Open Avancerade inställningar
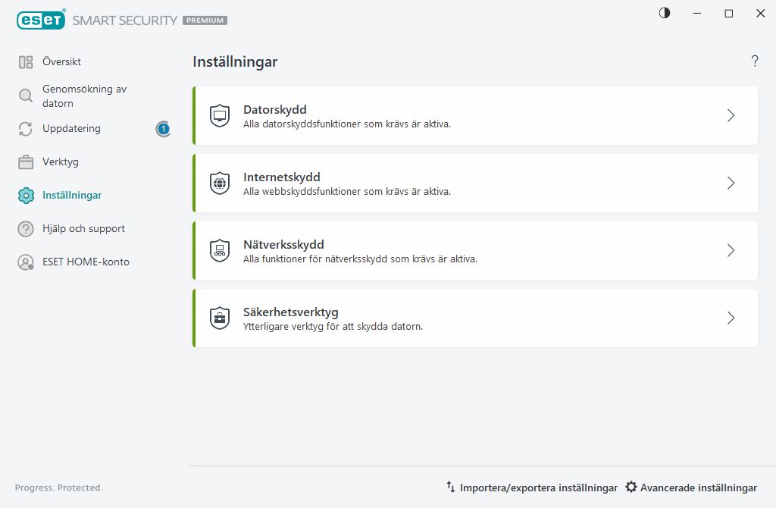 click(x=691, y=488)
